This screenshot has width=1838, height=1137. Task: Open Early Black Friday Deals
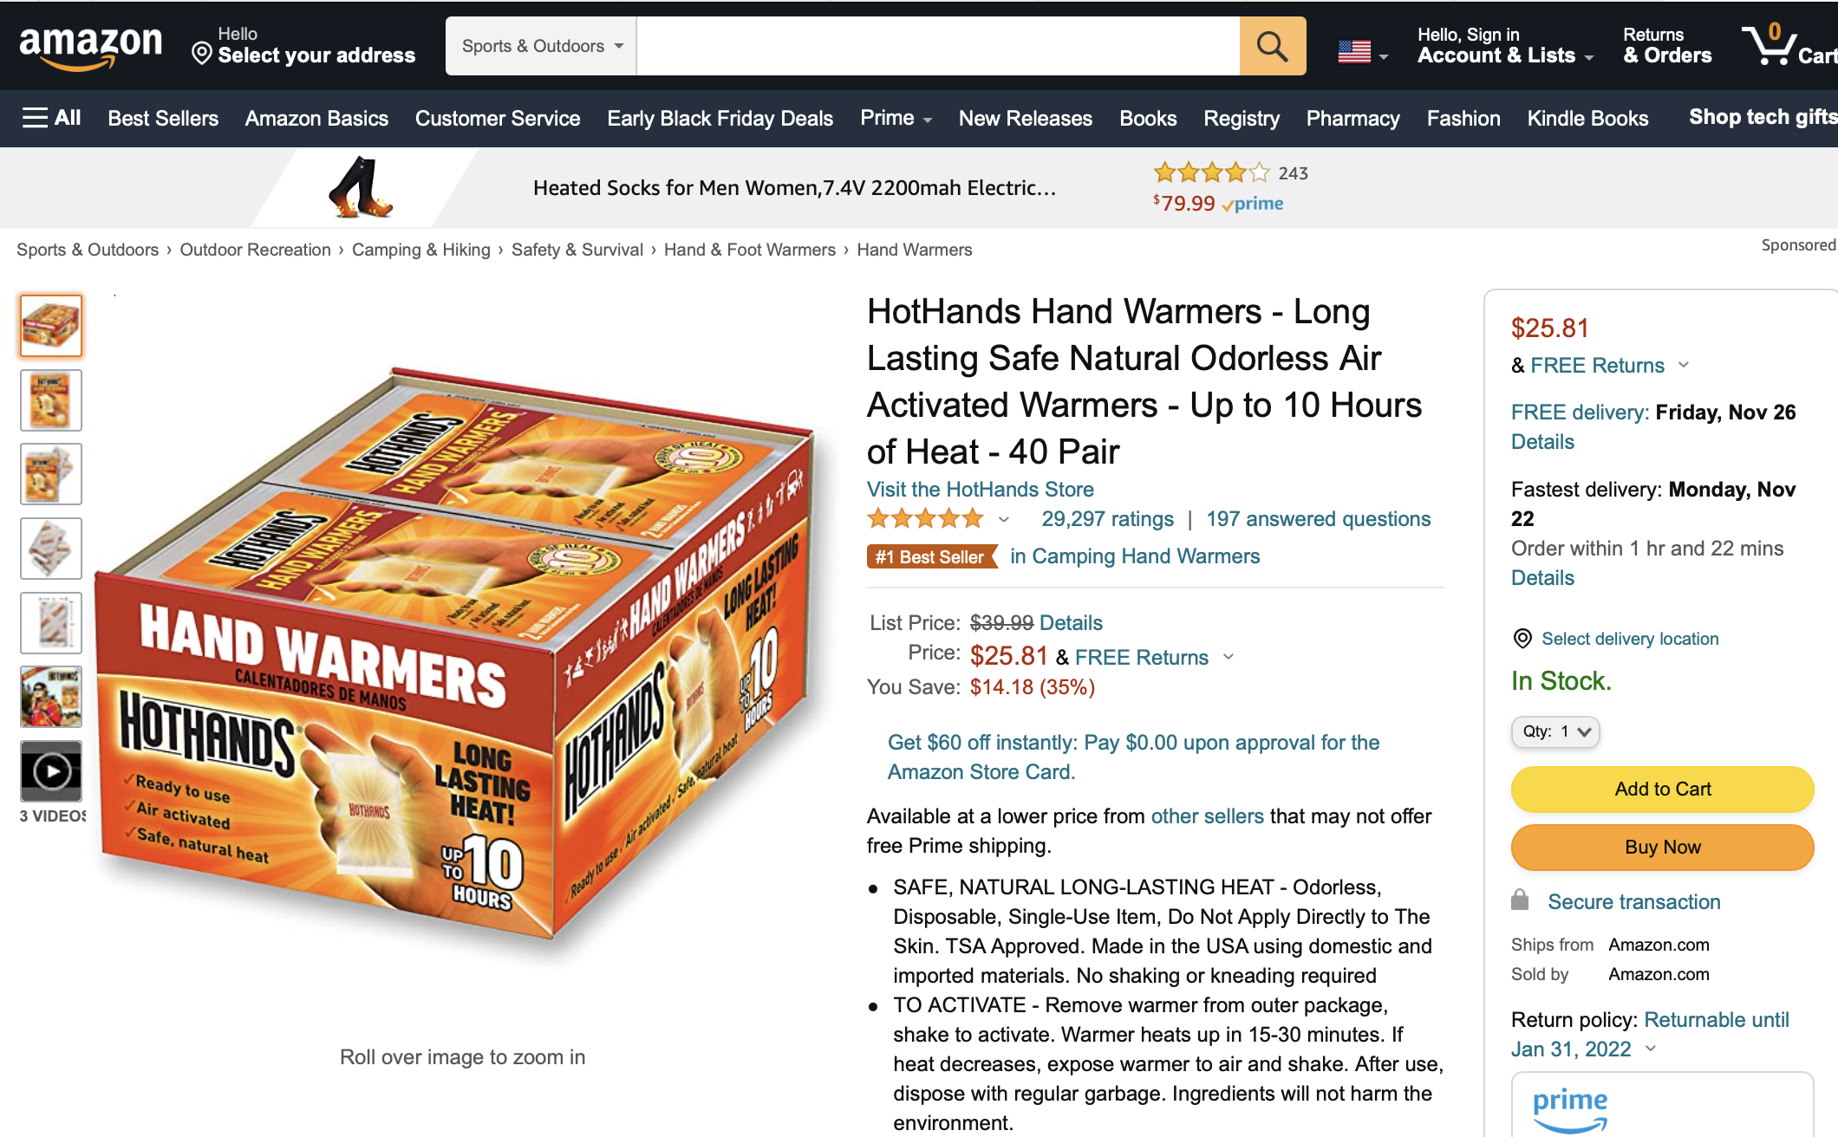tap(720, 118)
